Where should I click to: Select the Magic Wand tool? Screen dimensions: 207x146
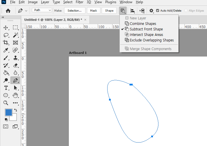click(15, 35)
